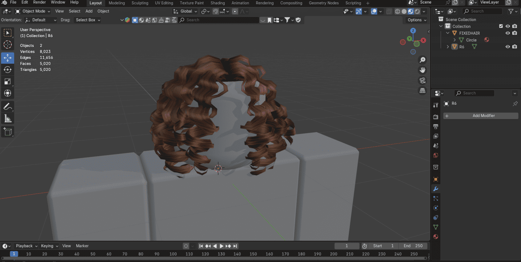Expand the Circle mesh data item
521x262 pixels.
455,40
